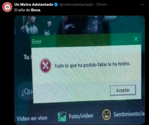This screenshot has height=125, width=149.
Task: Open the Un Metro Adelantado profile avatar
Action: tap(7, 7)
